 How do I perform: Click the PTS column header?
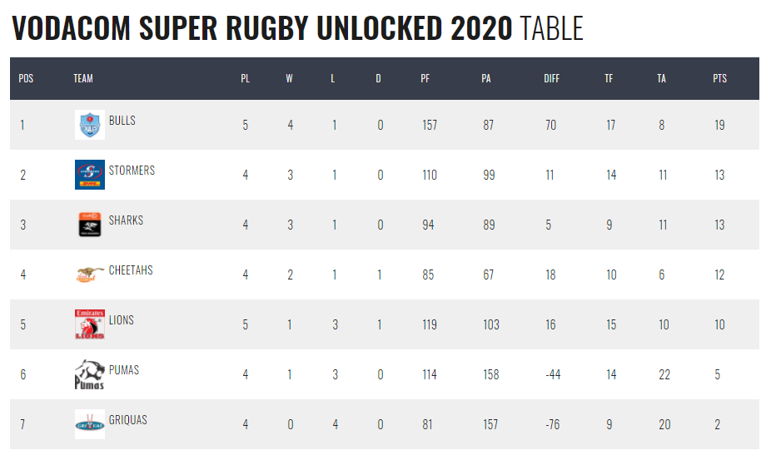(x=719, y=79)
